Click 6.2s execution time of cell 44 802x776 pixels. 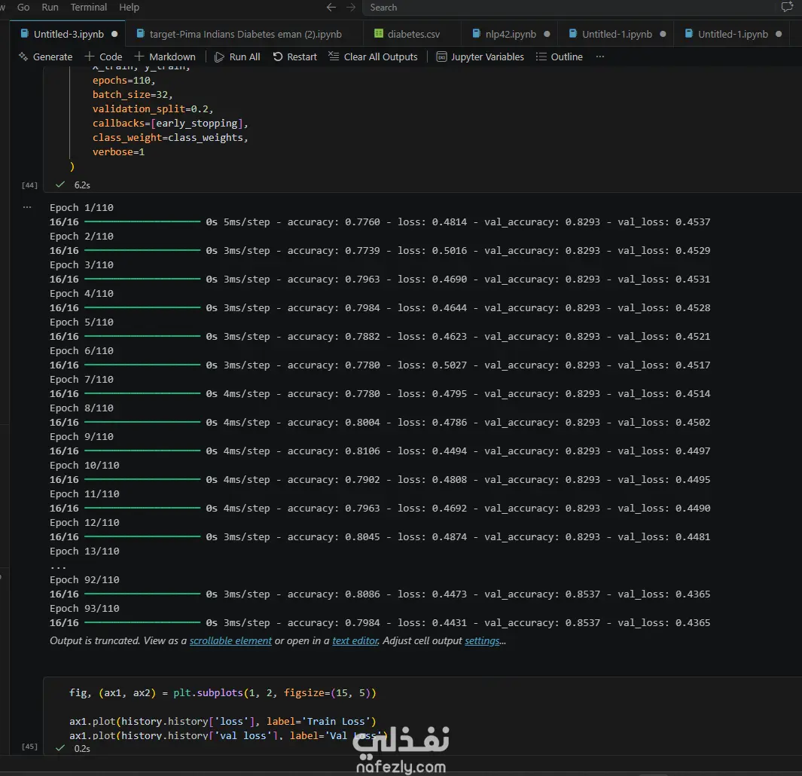(82, 185)
